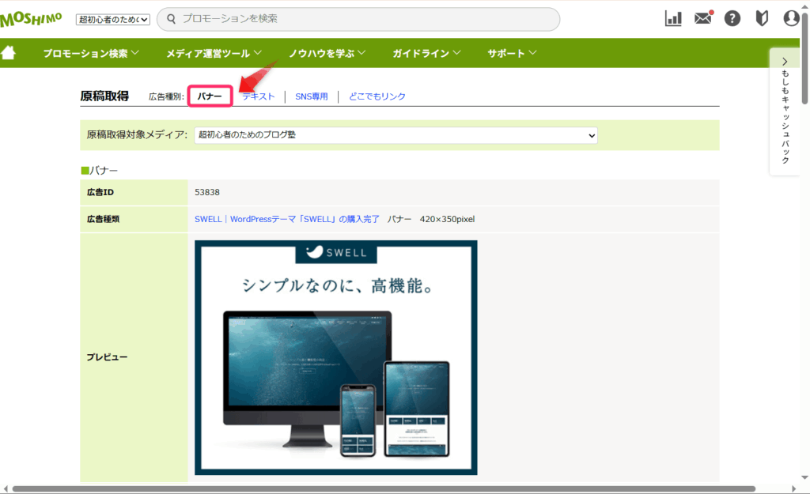Open the help question mark icon
This screenshot has width=810, height=494.
[x=732, y=19]
